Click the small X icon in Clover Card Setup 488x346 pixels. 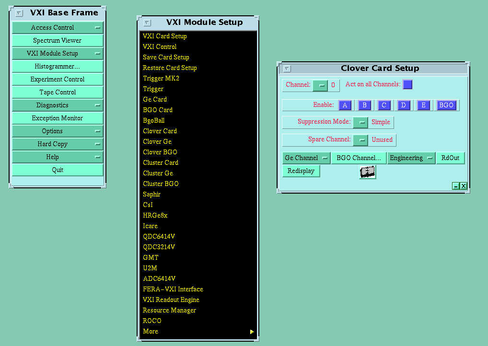464,186
